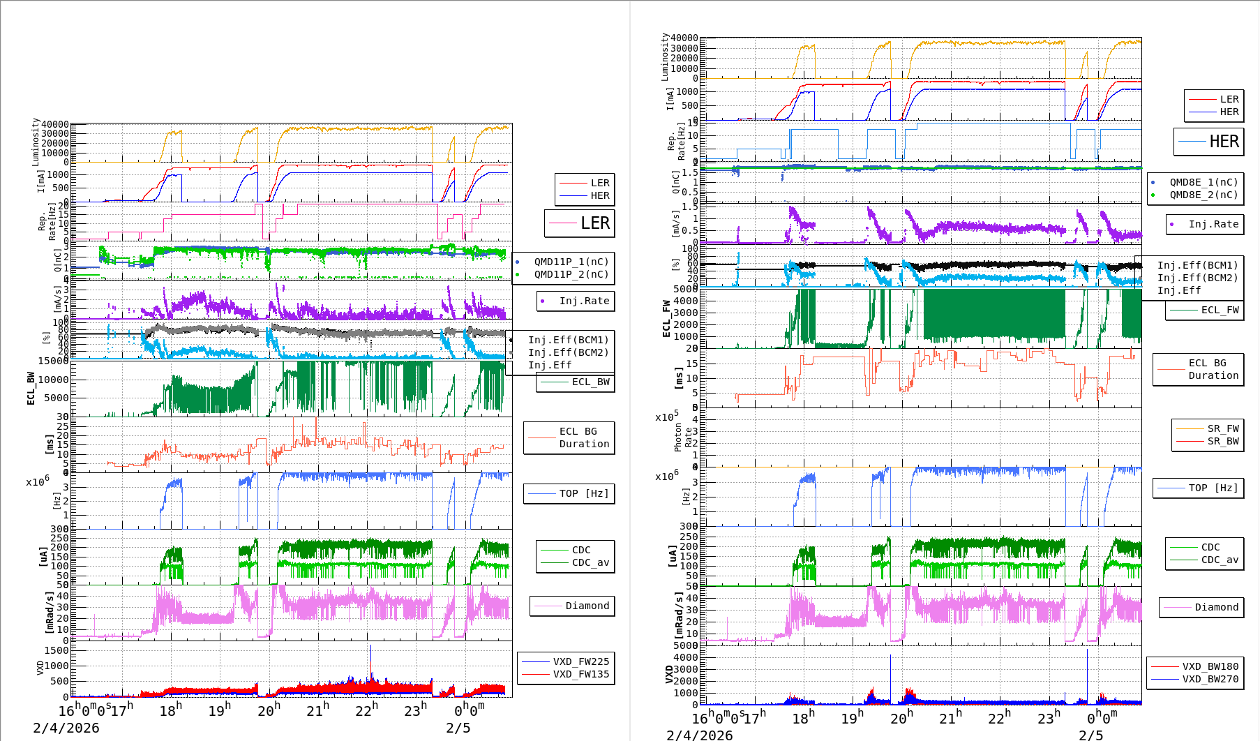
Task: Click the ECL_BW legend label
Action: point(590,382)
